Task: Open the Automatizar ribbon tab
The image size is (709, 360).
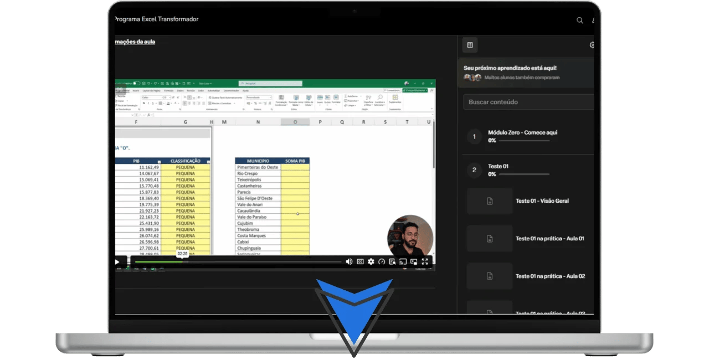Action: [x=214, y=91]
